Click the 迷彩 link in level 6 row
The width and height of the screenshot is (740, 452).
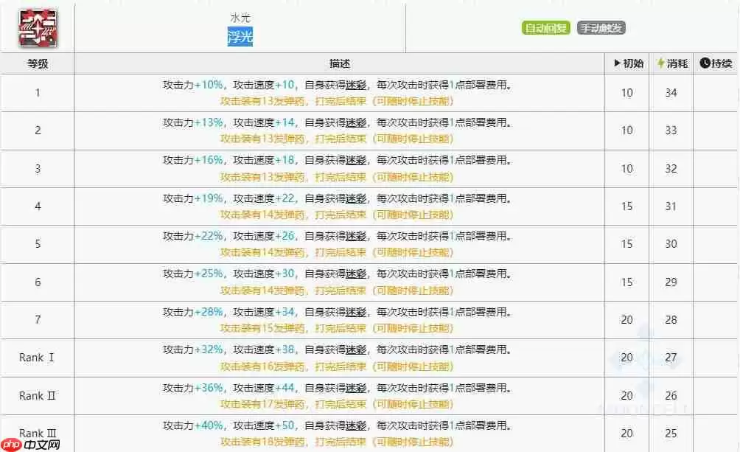coord(356,274)
